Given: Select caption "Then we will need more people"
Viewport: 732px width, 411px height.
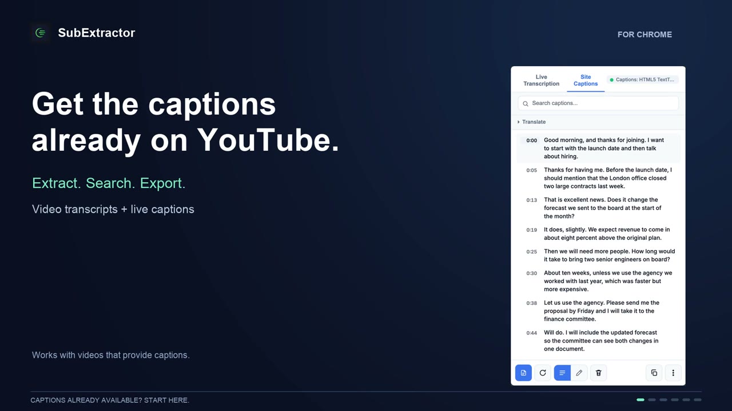Looking at the screenshot, I should point(610,255).
